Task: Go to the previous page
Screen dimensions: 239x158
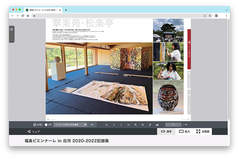Action: pyautogui.click(x=114, y=125)
